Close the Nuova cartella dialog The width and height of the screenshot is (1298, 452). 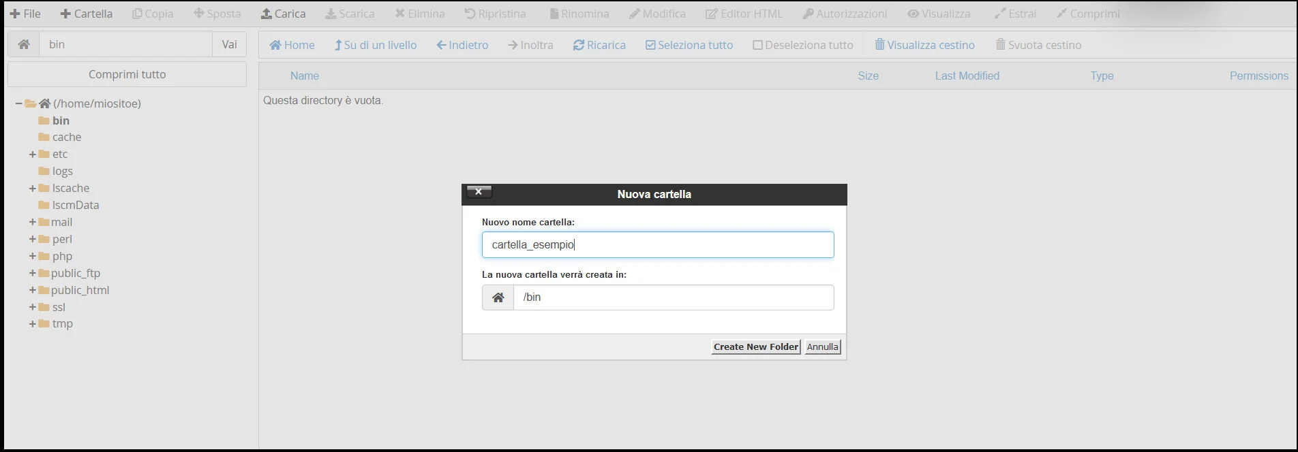pos(479,192)
